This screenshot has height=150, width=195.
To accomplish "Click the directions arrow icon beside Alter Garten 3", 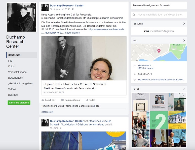I will coord(134,65).
